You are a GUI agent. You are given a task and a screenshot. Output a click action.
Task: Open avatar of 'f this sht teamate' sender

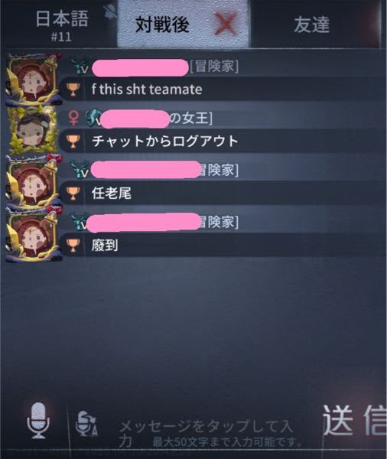(x=33, y=79)
